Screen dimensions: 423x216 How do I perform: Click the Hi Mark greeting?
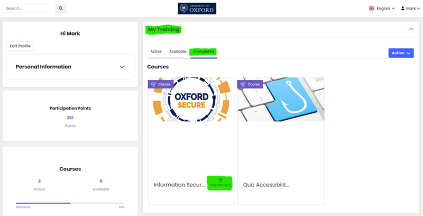point(70,34)
